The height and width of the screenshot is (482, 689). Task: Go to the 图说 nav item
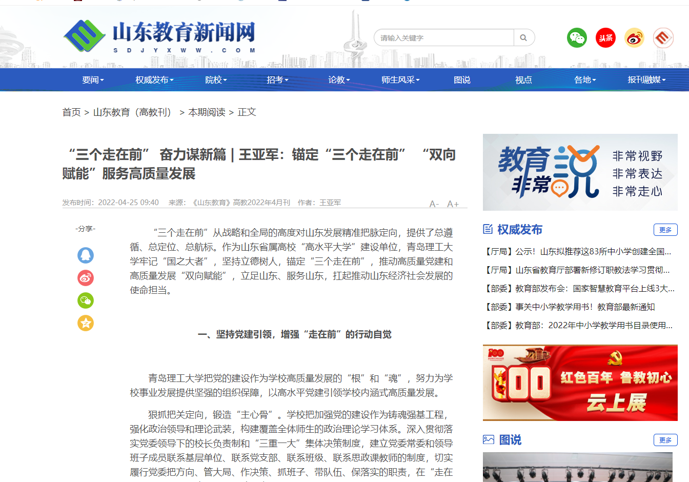462,80
